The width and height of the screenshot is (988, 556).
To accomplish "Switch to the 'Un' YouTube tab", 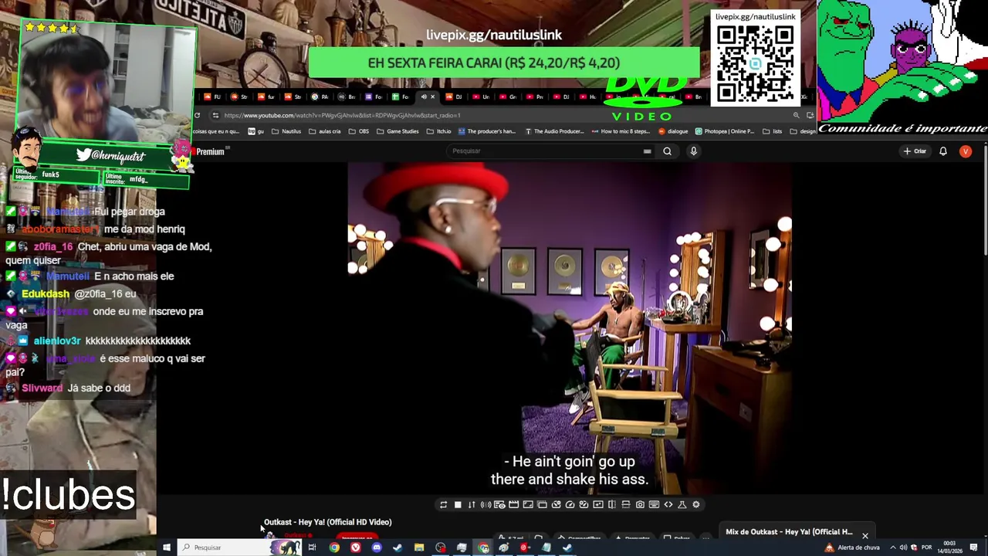I will tap(481, 97).
